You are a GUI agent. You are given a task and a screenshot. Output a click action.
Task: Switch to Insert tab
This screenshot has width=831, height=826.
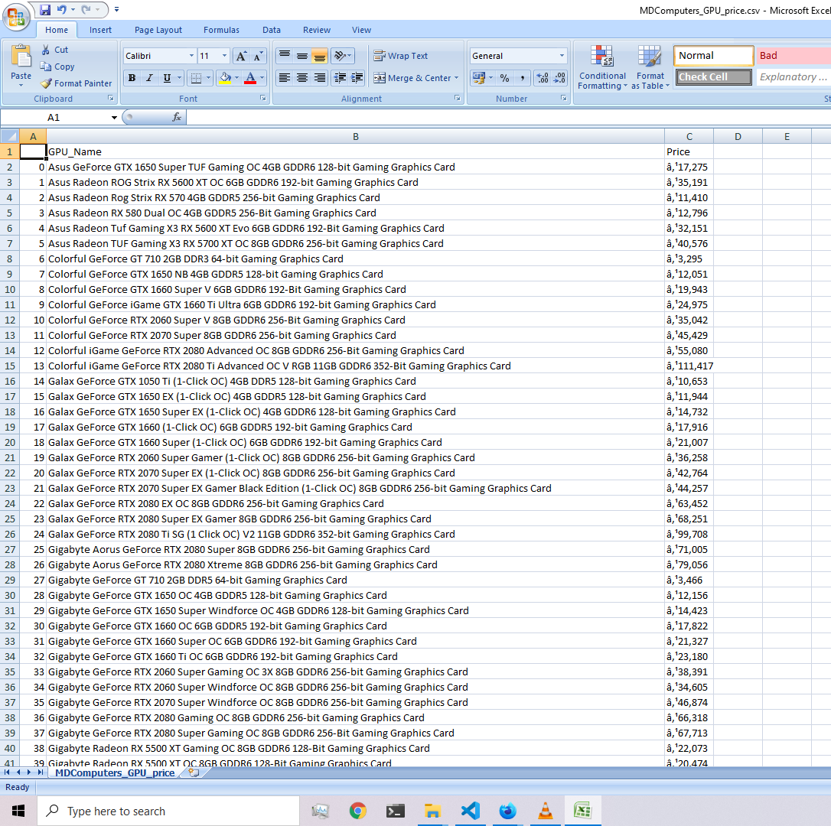100,30
